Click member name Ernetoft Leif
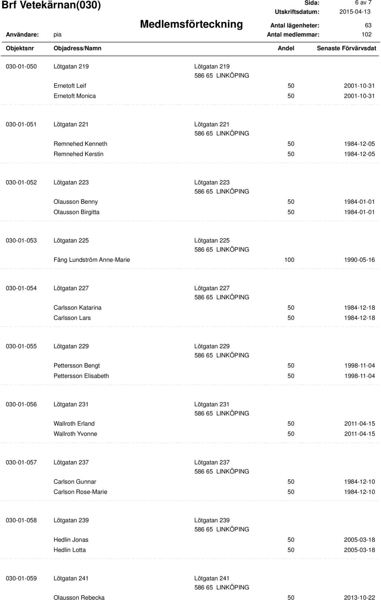The image size is (381, 600). point(70,86)
